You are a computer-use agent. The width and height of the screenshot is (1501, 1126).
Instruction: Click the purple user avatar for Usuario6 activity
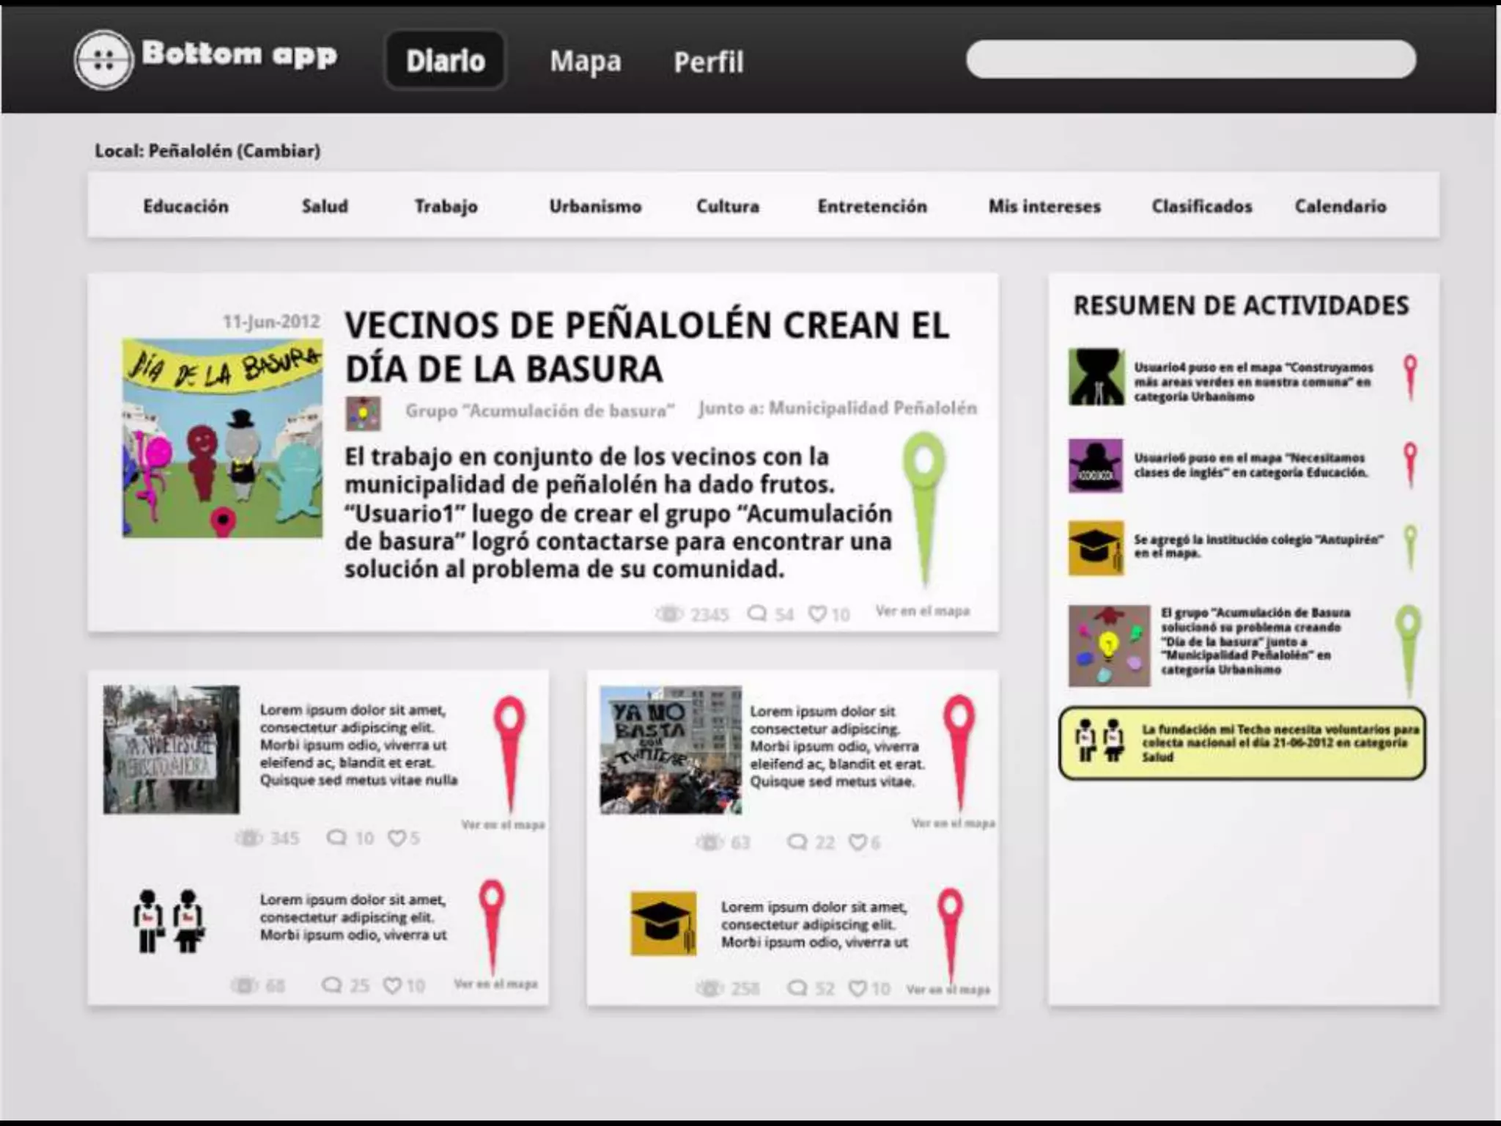pyautogui.click(x=1096, y=466)
